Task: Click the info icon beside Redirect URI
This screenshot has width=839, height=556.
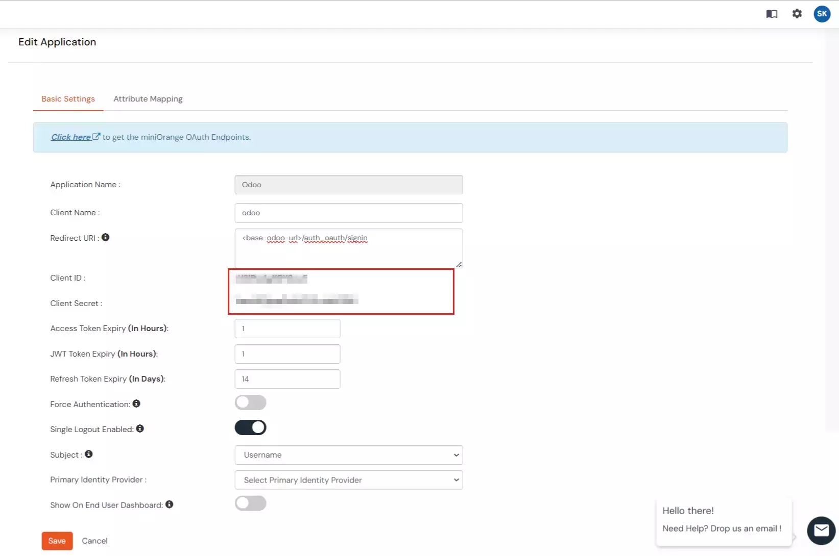Action: click(x=106, y=237)
